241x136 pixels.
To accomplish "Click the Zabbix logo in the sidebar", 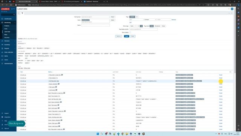I will (5, 9).
